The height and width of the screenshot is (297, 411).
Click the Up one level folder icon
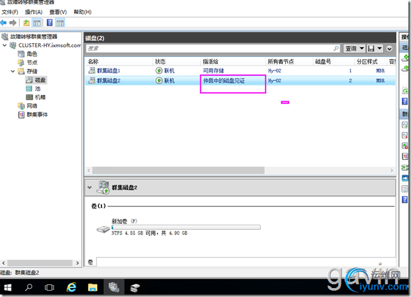pos(26,23)
